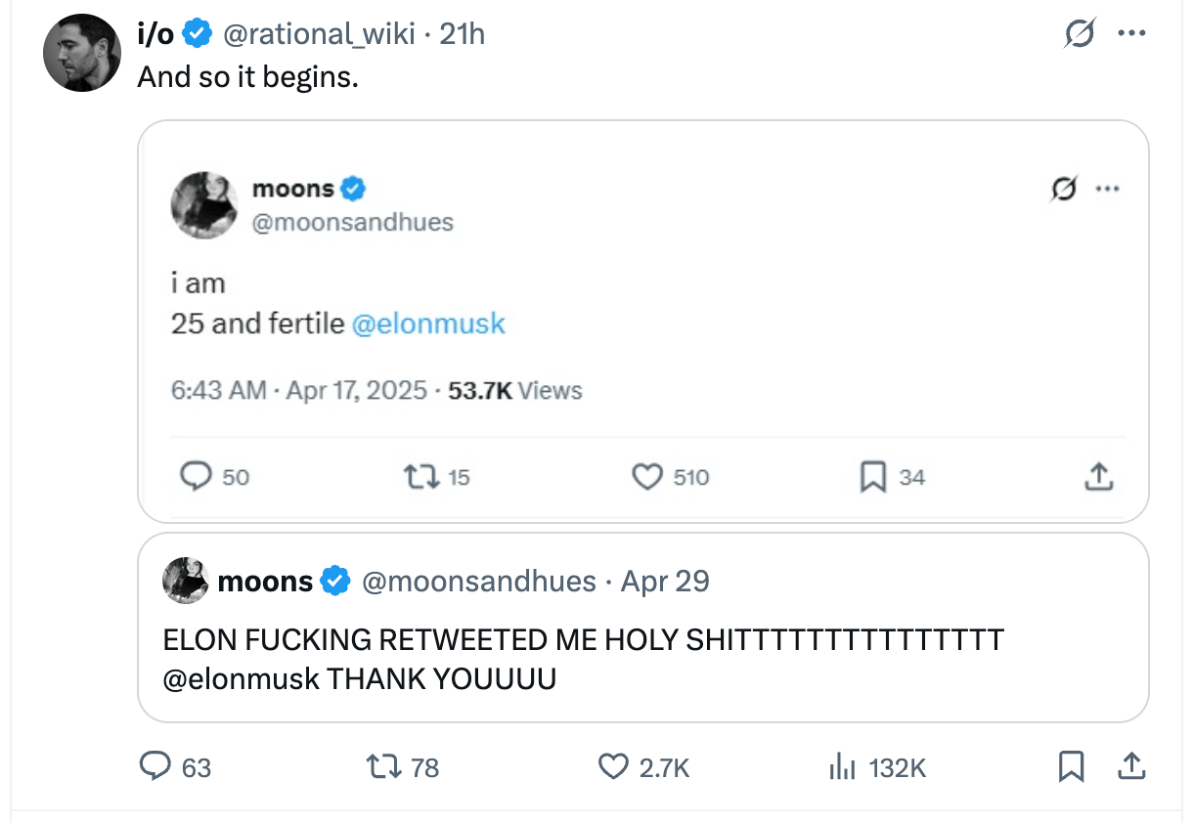Image resolution: width=1193 pixels, height=823 pixels.
Task: View analytics showing 132K views
Action: (842, 766)
